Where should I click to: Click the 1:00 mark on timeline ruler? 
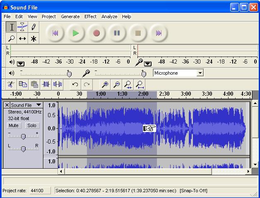click(101, 94)
